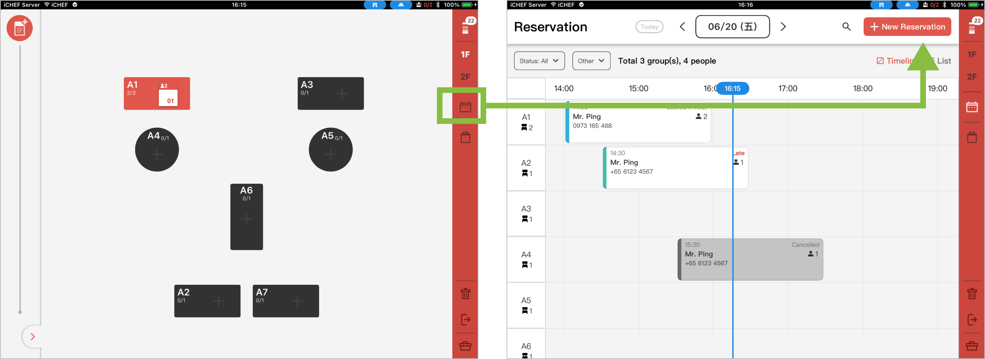Tap the logout icon in left screen sidebar
The width and height of the screenshot is (985, 359).
(465, 320)
